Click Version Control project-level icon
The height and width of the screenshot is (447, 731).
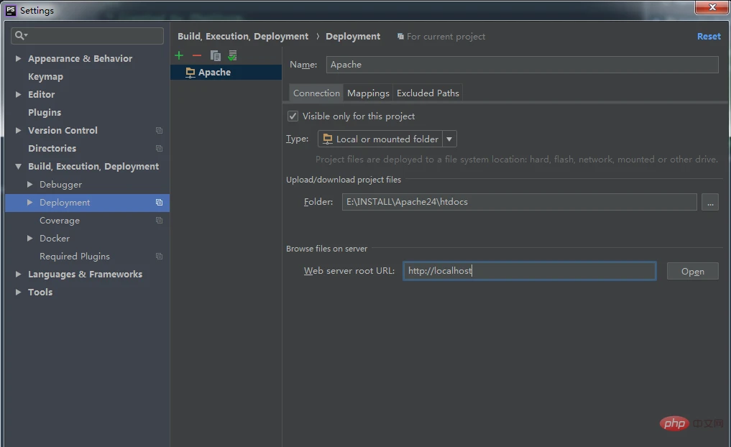[159, 131]
